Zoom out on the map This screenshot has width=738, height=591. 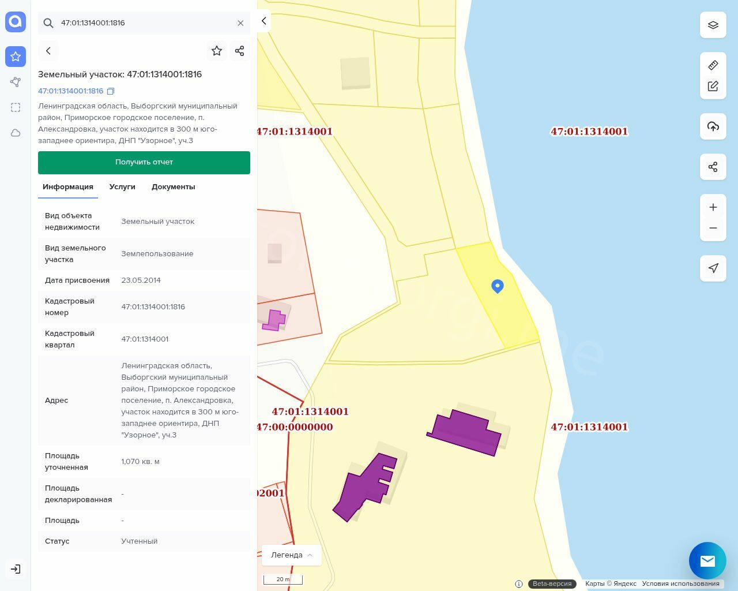point(713,228)
